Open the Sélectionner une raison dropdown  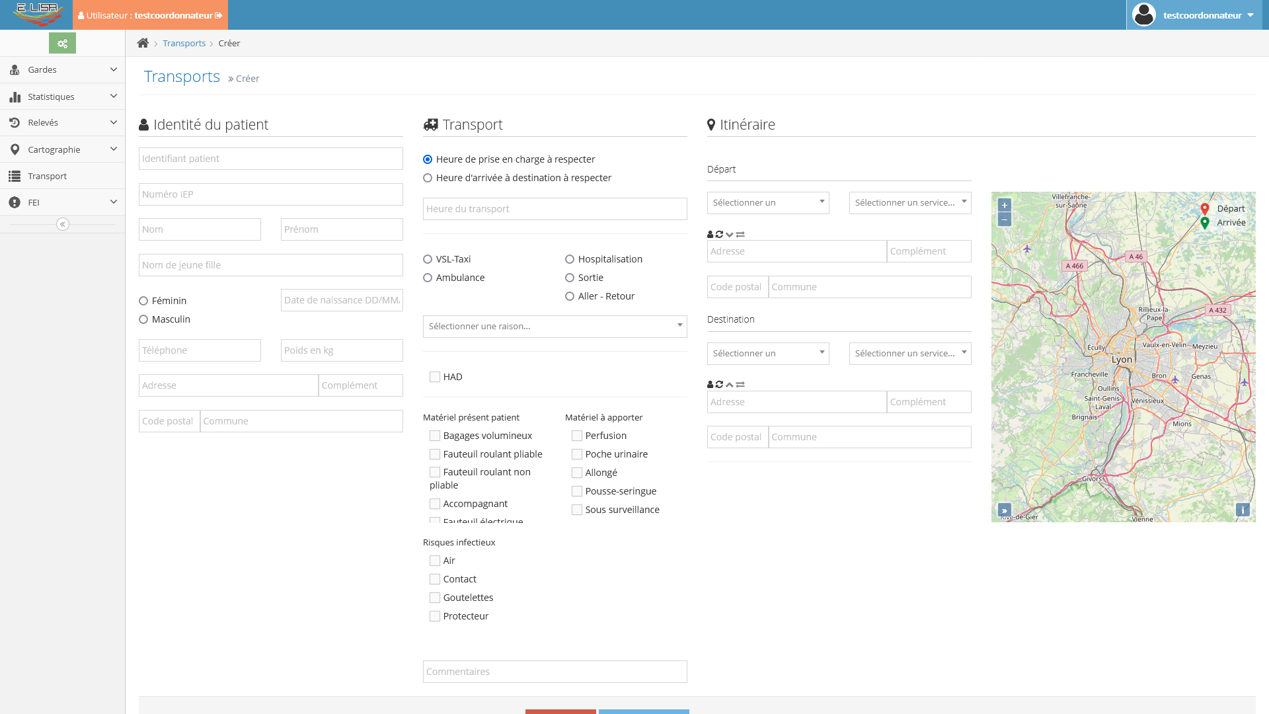pos(555,327)
